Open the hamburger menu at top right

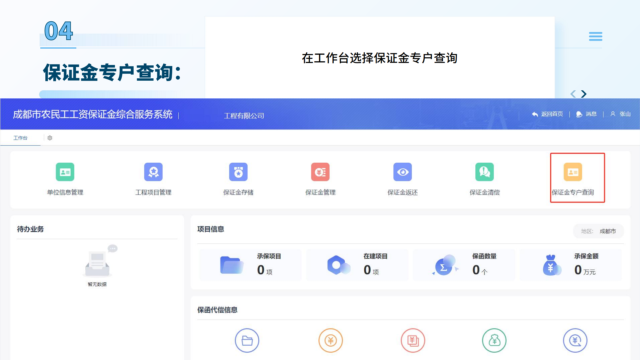pyautogui.click(x=596, y=37)
